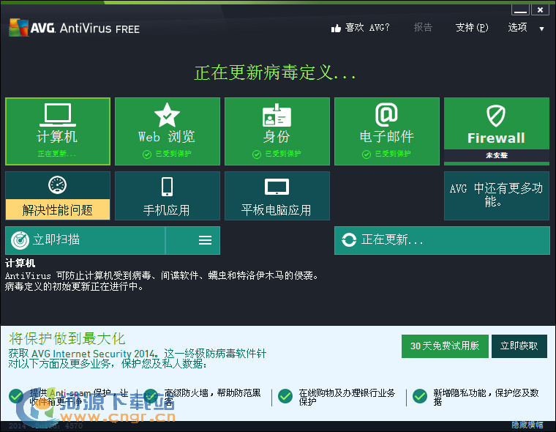Open the 选项 options menu
The width and height of the screenshot is (556, 432).
pyautogui.click(x=517, y=27)
